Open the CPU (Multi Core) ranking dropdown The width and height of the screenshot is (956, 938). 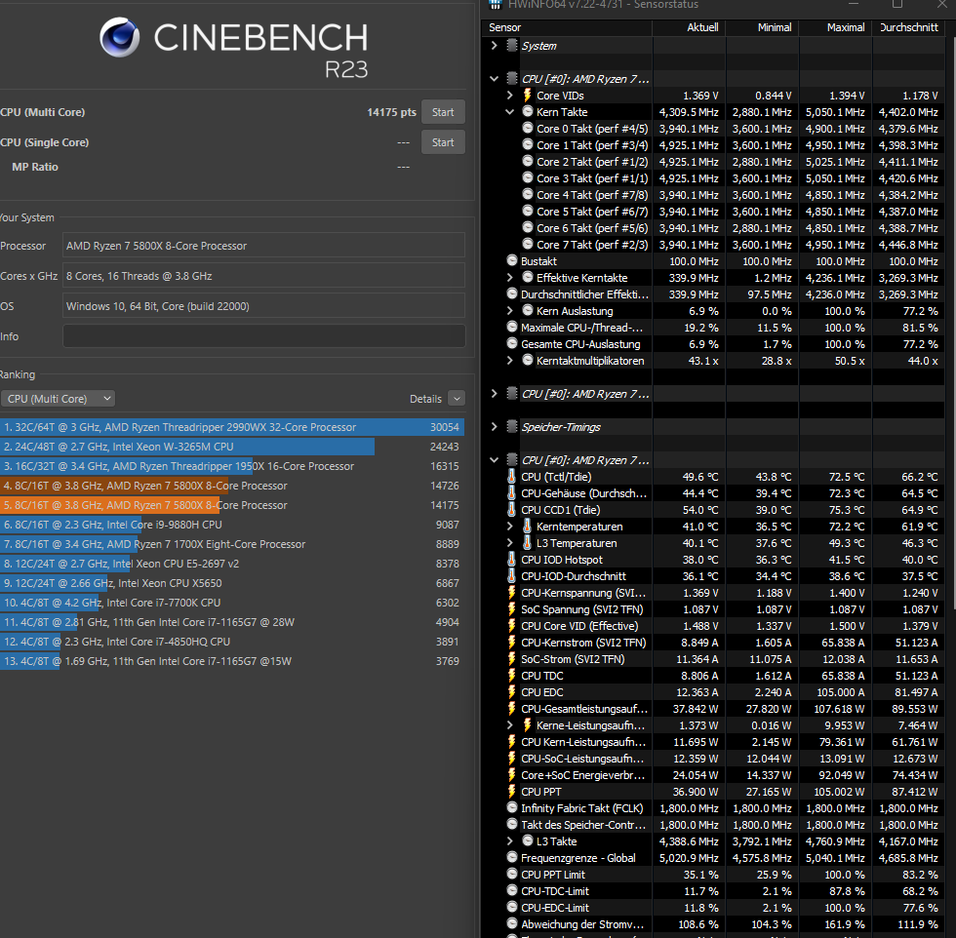coord(58,399)
